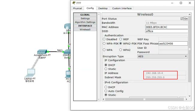Select Auto Config under IPv6 Configuration
Image resolution: width=195 pixels, height=111 pixels.
coord(106,91)
